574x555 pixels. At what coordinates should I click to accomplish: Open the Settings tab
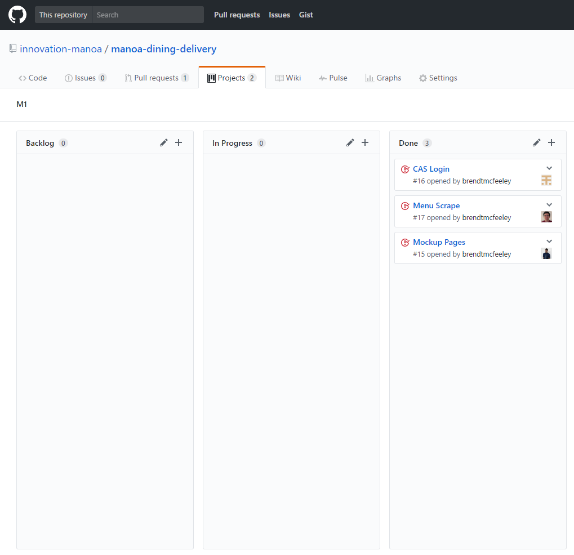[x=438, y=78]
